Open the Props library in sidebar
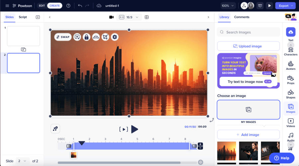This screenshot has width=299, height=166. [x=291, y=80]
